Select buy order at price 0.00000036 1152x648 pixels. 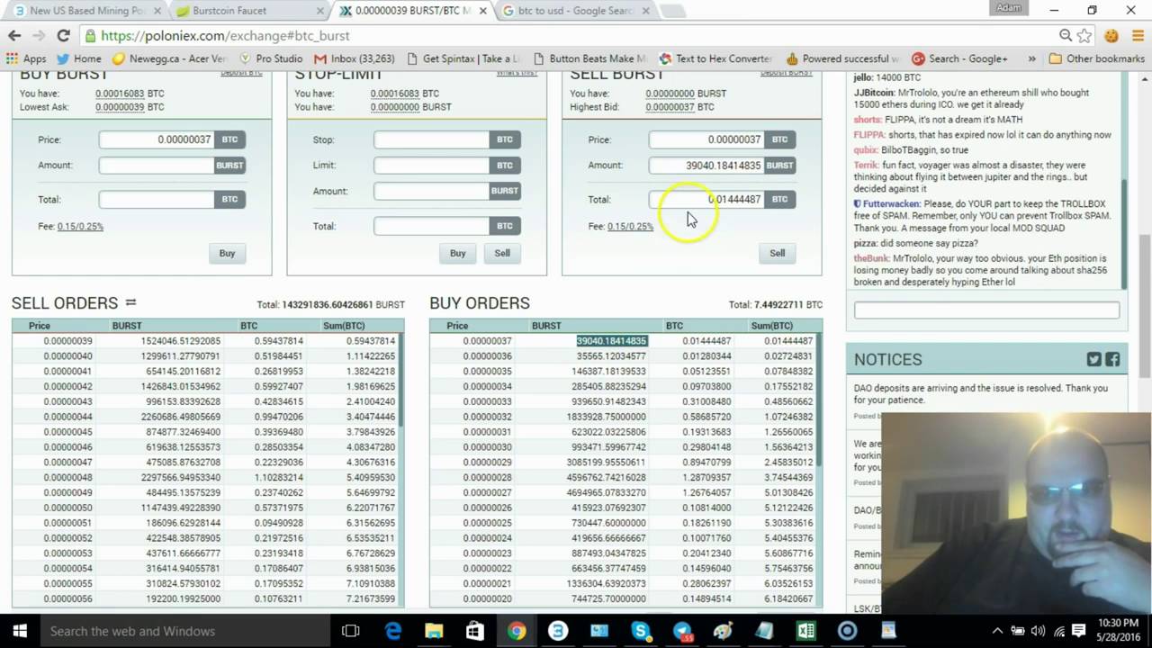tap(624, 356)
